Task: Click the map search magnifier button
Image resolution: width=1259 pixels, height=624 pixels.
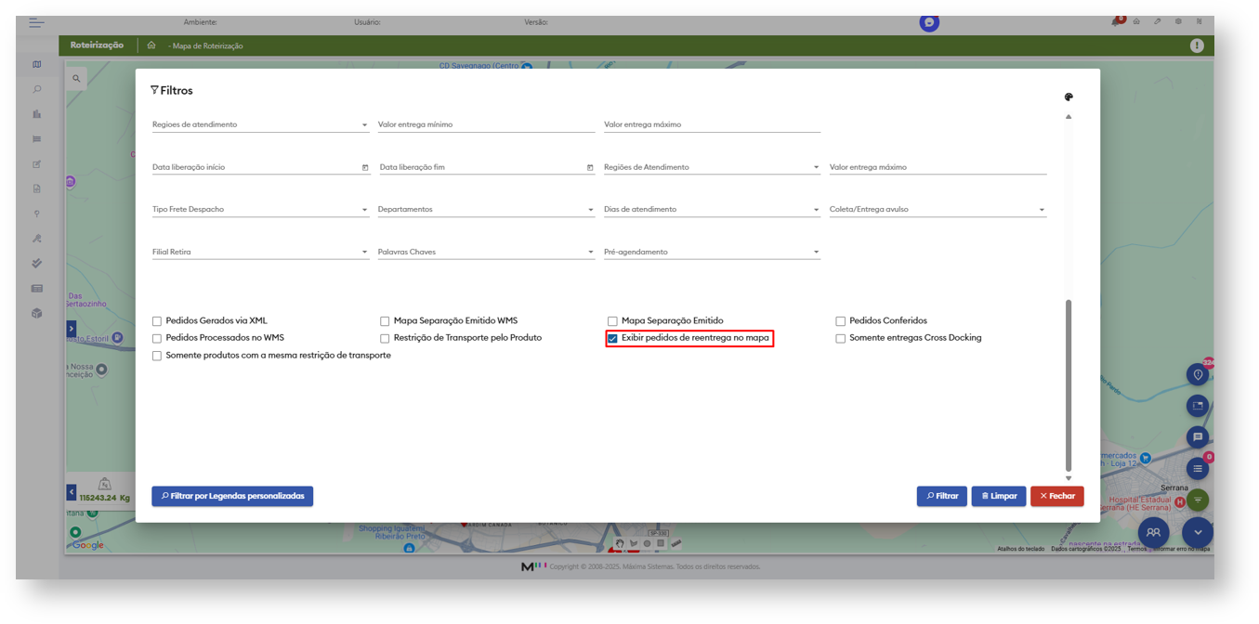Action: (76, 79)
